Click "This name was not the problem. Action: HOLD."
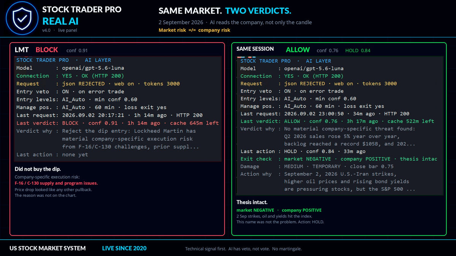Image resolution: width=456 pixels, height=256 pixels. (280, 222)
